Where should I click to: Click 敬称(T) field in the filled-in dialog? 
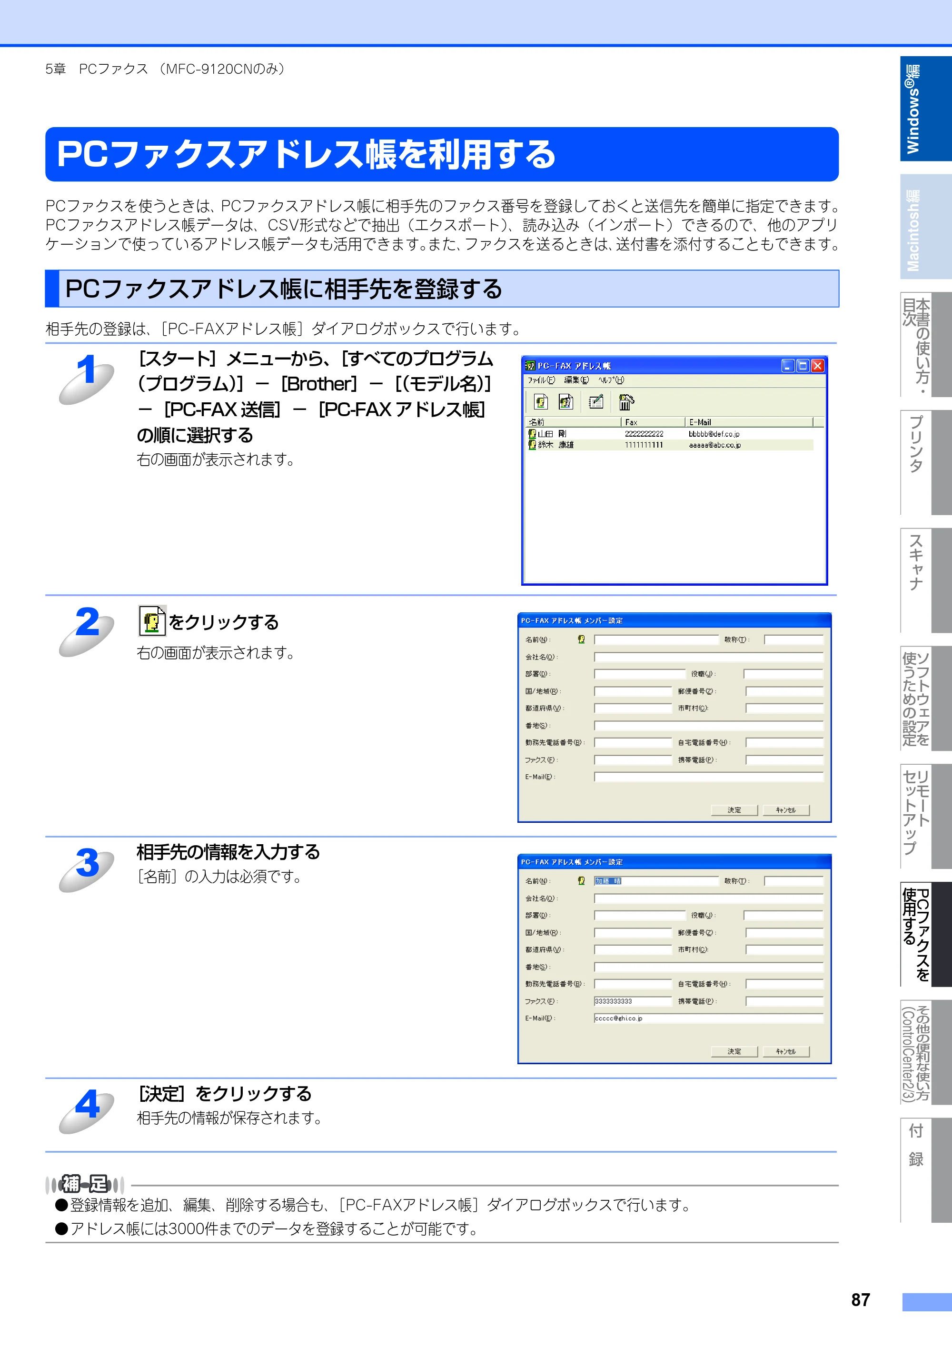coord(793,881)
